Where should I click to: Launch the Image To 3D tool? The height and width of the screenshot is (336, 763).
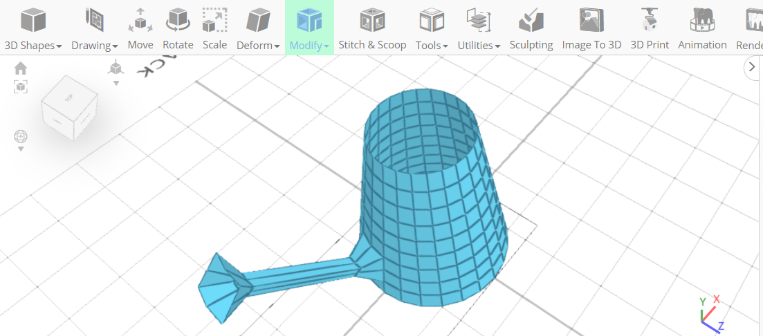(591, 28)
